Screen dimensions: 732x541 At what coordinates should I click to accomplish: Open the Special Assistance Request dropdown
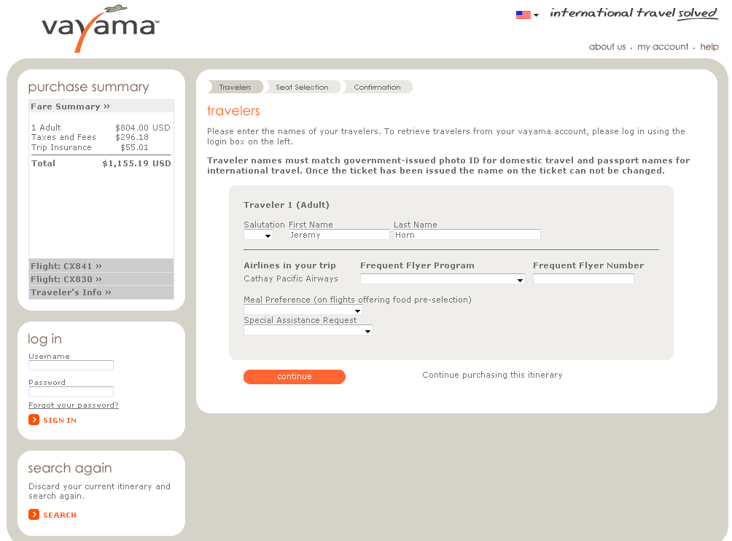coord(308,330)
